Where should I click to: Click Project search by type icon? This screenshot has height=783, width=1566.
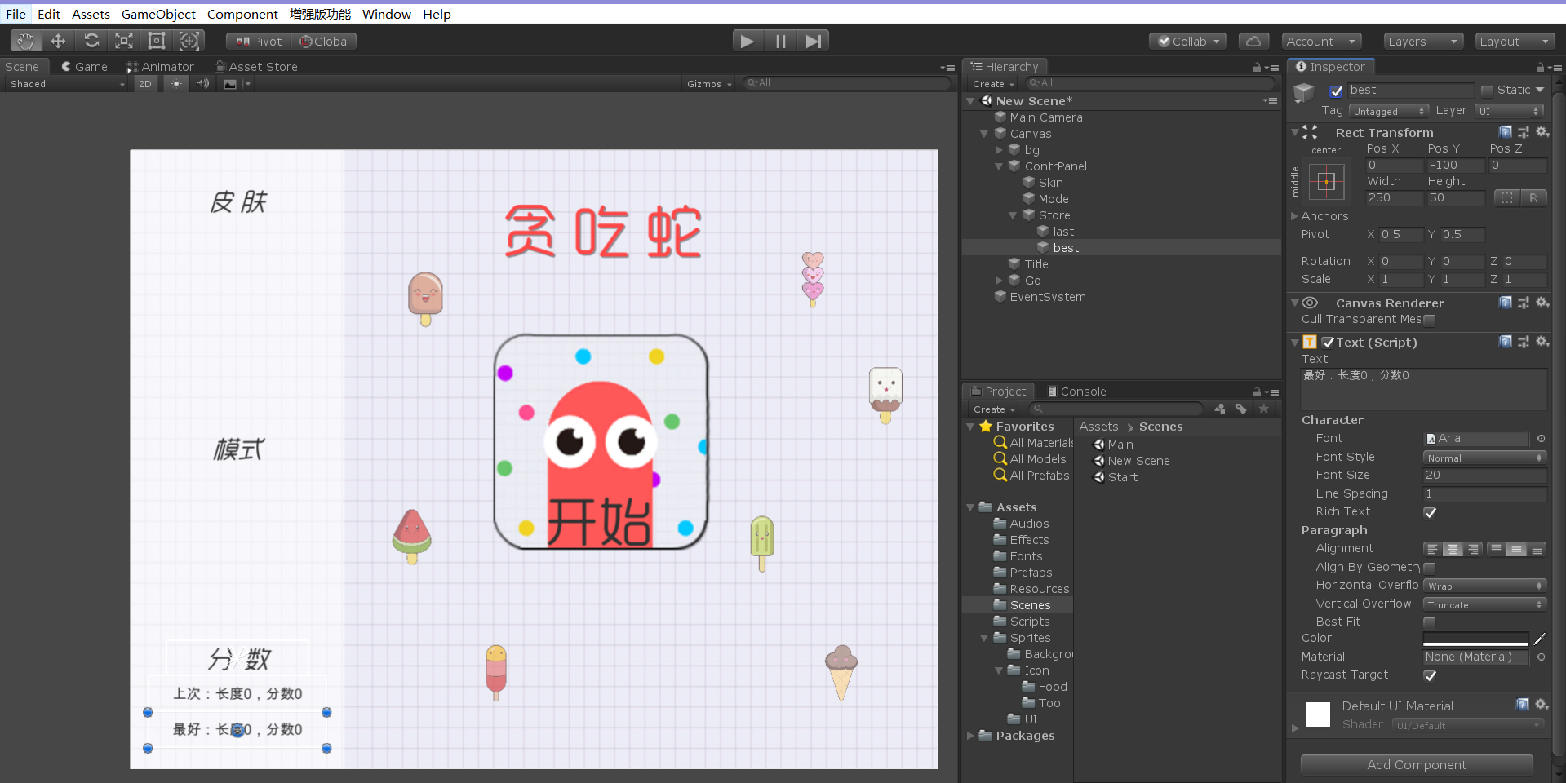pos(1219,409)
